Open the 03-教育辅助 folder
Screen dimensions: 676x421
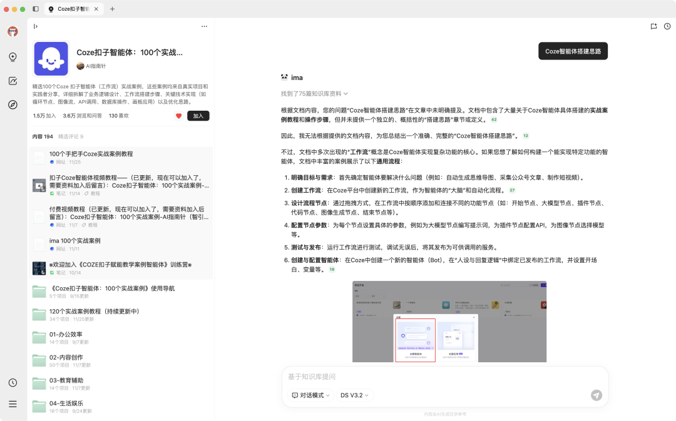coord(121,384)
